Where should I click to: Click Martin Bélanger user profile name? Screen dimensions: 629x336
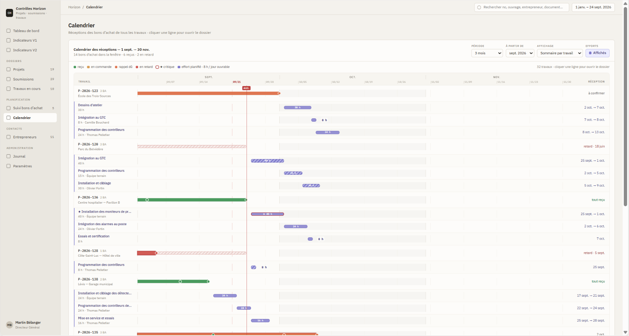pyautogui.click(x=28, y=323)
